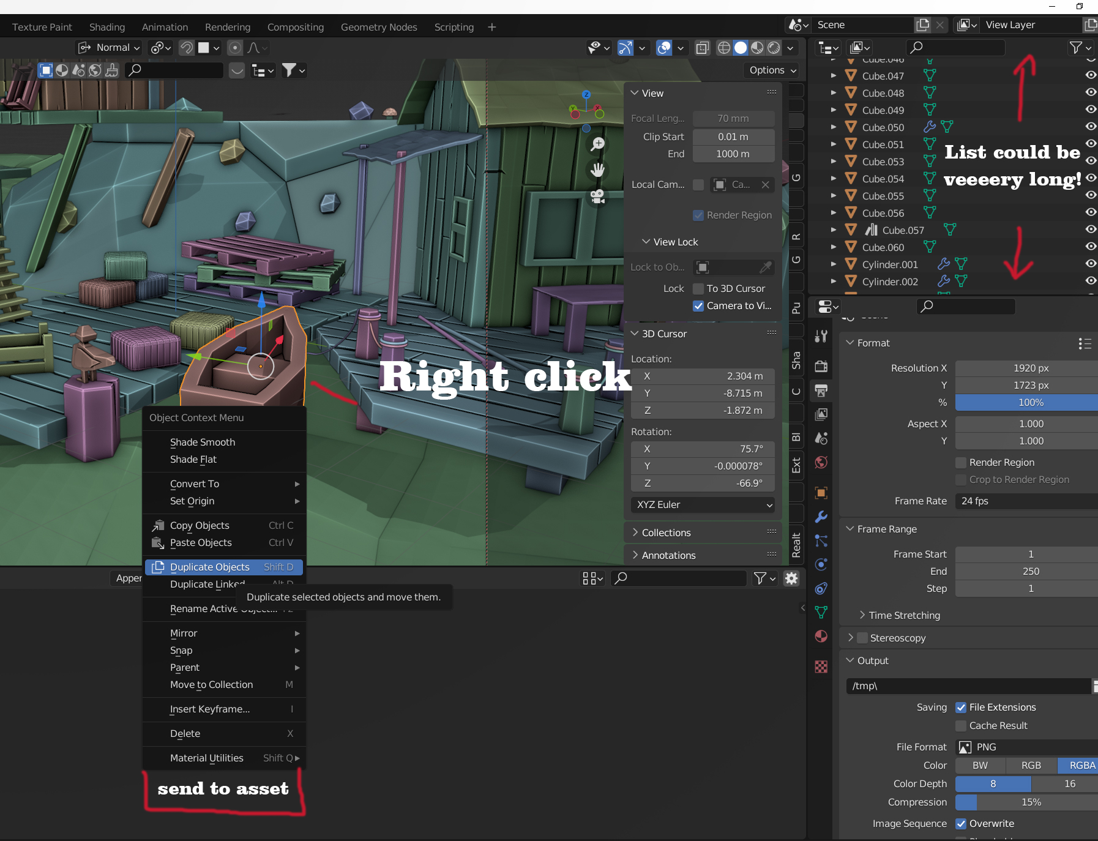This screenshot has width=1098, height=841.
Task: Open the viewport Options dropdown
Action: [x=772, y=70]
